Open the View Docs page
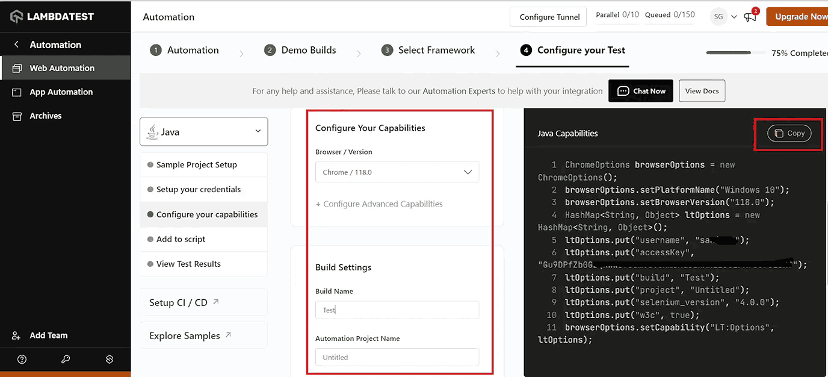The height and width of the screenshot is (377, 828). coord(702,91)
